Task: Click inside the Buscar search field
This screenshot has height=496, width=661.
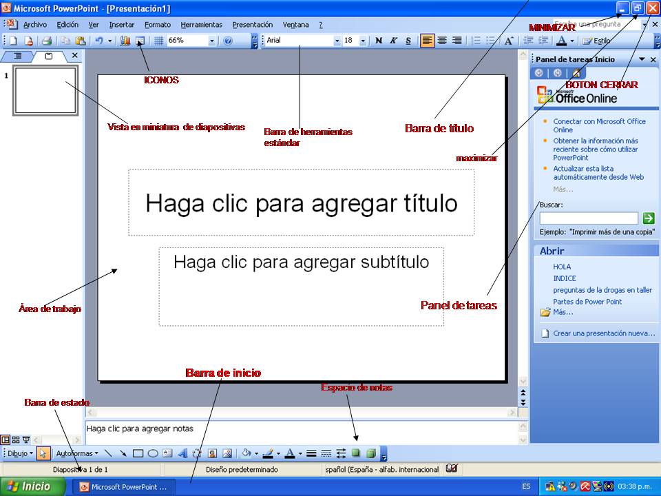Action: [x=589, y=218]
